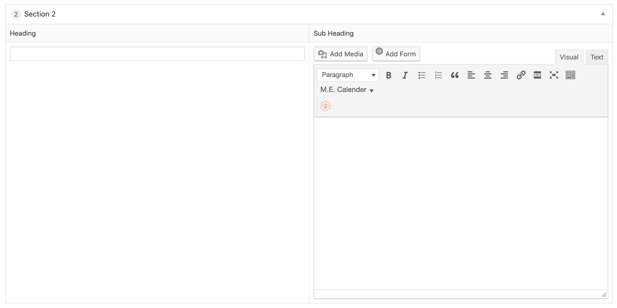Screen dimensions: 617x308
Task: Toggle the kitchen sink toolbar
Action: click(x=570, y=75)
